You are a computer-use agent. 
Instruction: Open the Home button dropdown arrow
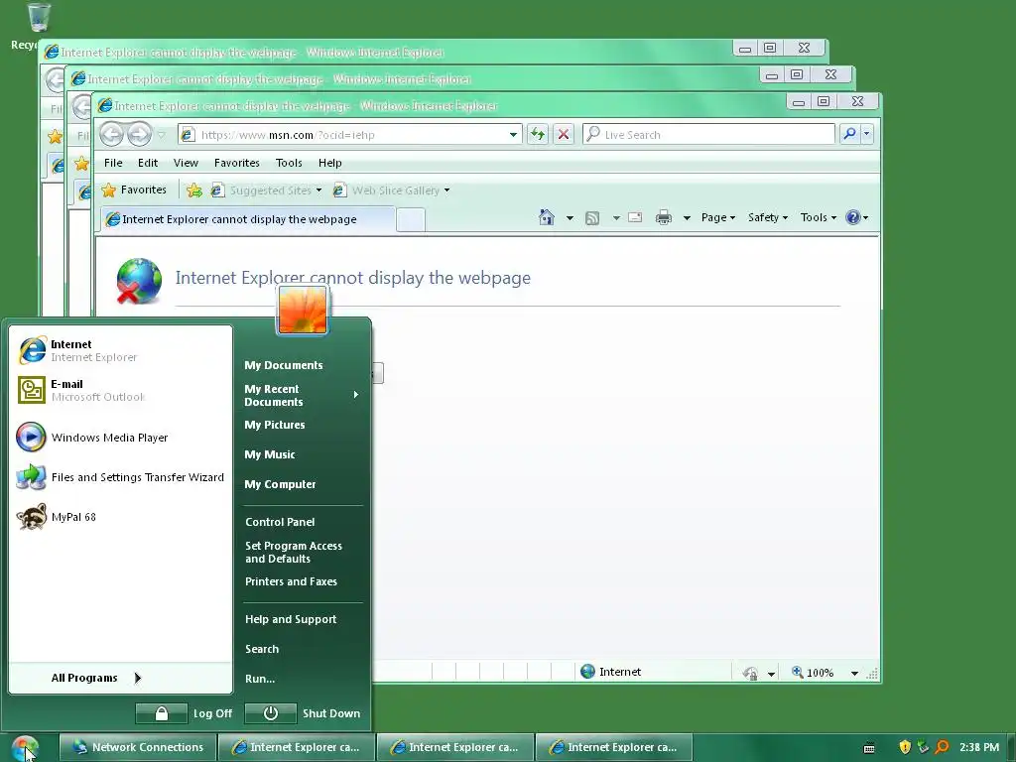click(570, 218)
